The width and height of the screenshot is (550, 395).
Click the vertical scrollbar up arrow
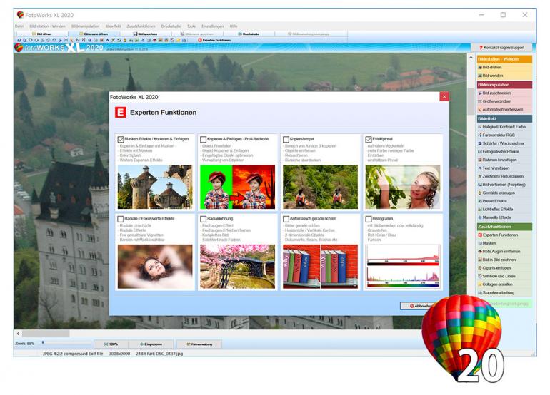(471, 57)
